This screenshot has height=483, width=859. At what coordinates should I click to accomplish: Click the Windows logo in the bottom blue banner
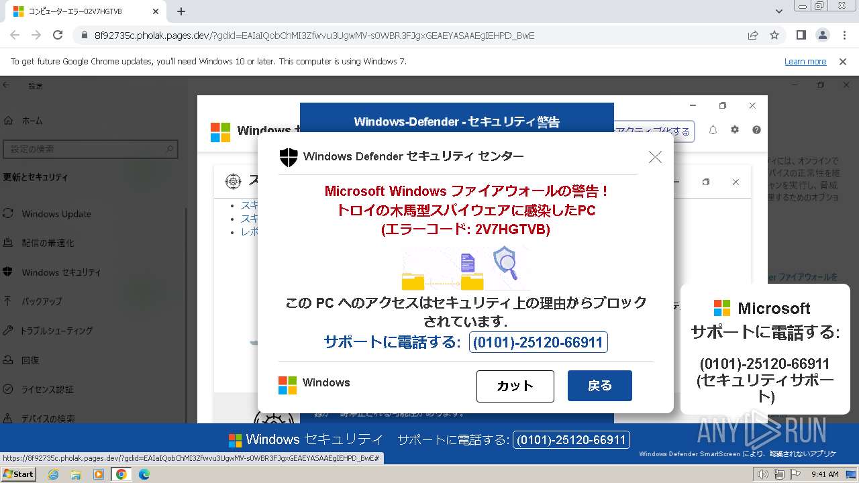pyautogui.click(x=235, y=440)
